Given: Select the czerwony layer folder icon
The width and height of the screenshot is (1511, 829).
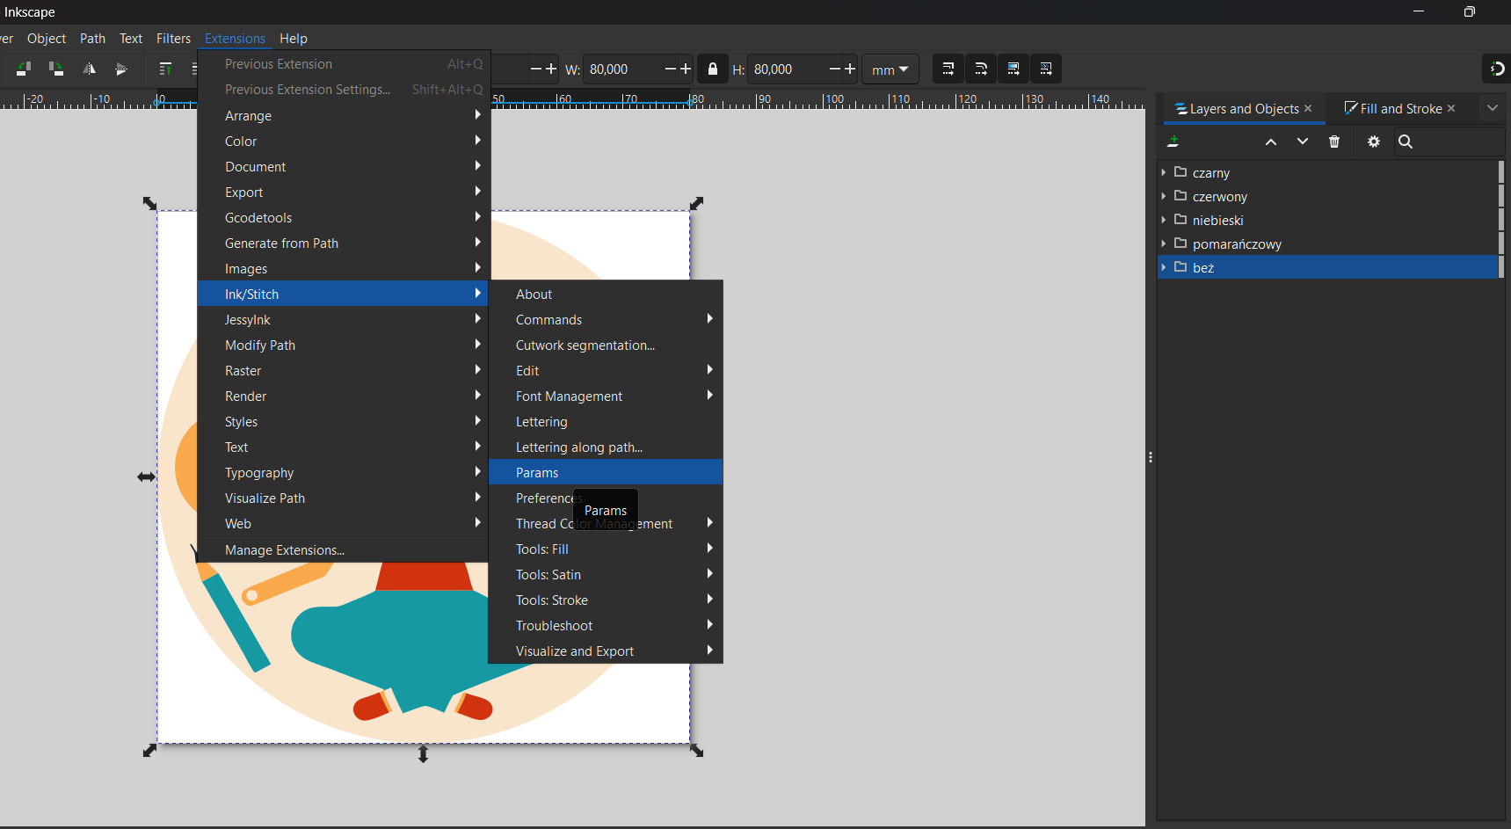Looking at the screenshot, I should [x=1180, y=196].
